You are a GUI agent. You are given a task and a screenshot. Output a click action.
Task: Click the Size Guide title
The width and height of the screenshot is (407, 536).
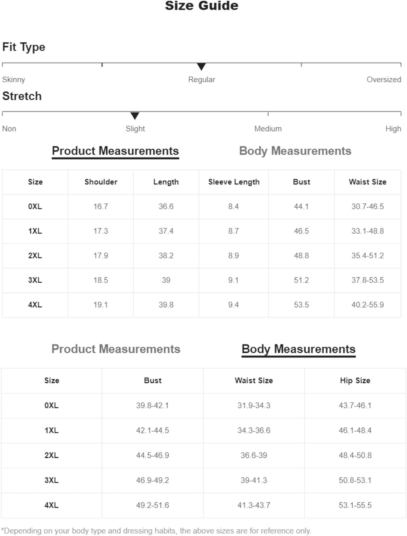tap(202, 6)
